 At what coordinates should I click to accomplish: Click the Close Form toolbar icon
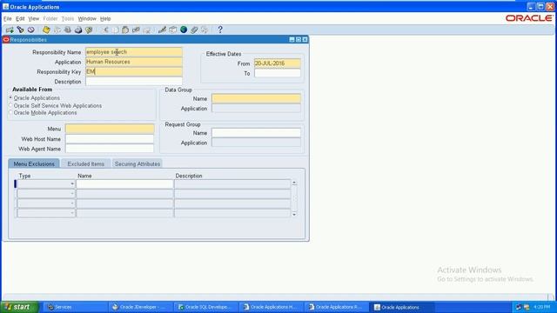click(89, 30)
